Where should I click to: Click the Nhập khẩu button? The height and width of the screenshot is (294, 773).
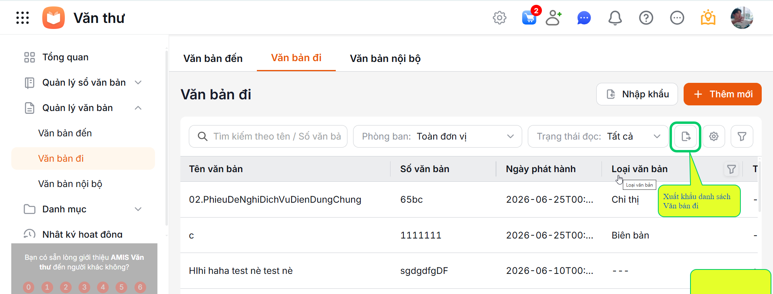coord(637,94)
